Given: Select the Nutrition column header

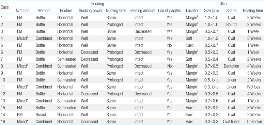Looking at the screenshot, I should (22, 11).
